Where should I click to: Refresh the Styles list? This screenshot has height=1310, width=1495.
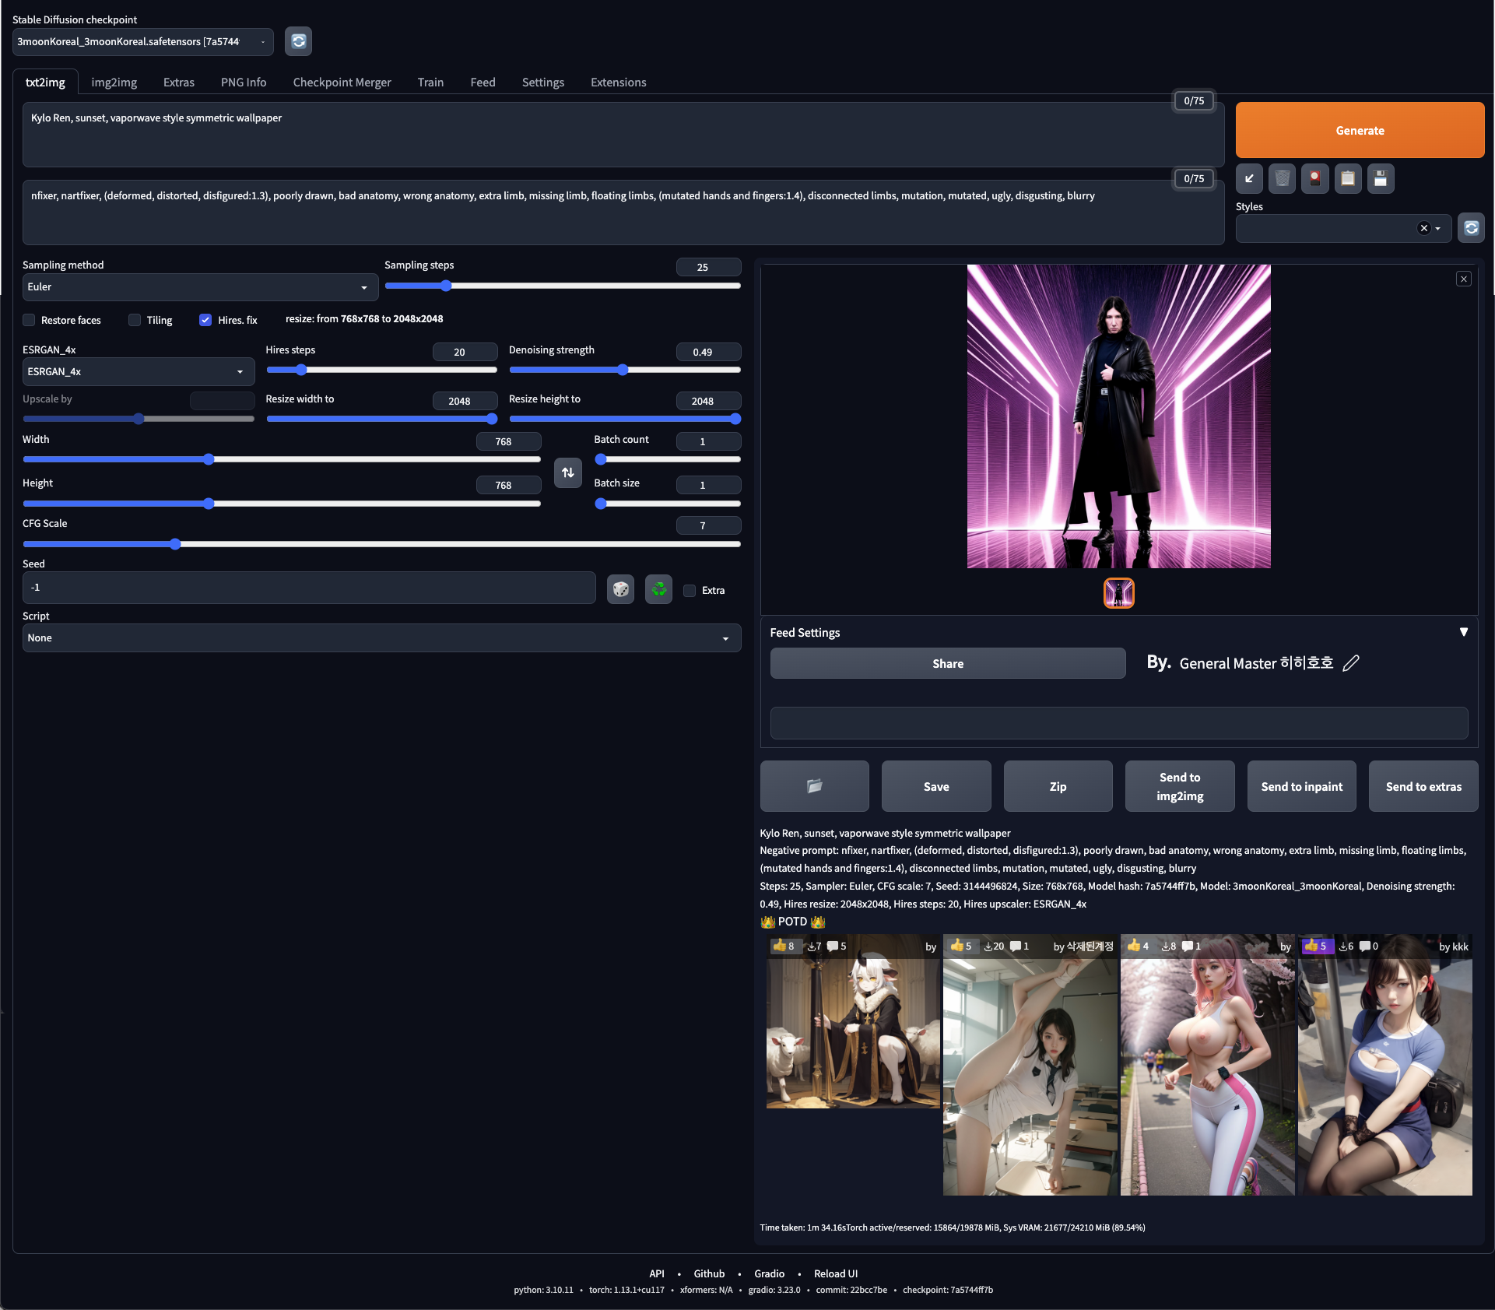point(1471,228)
